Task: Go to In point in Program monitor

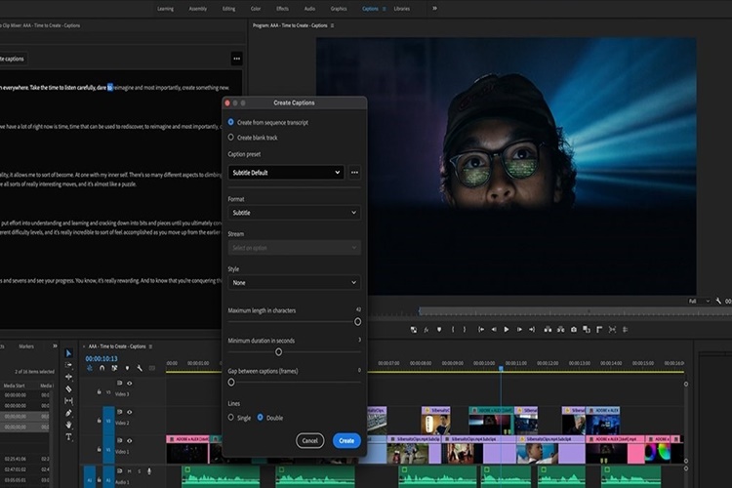Action: coord(481,329)
